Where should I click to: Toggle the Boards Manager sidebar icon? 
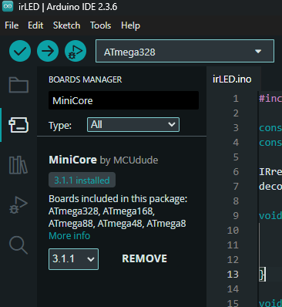point(18,125)
